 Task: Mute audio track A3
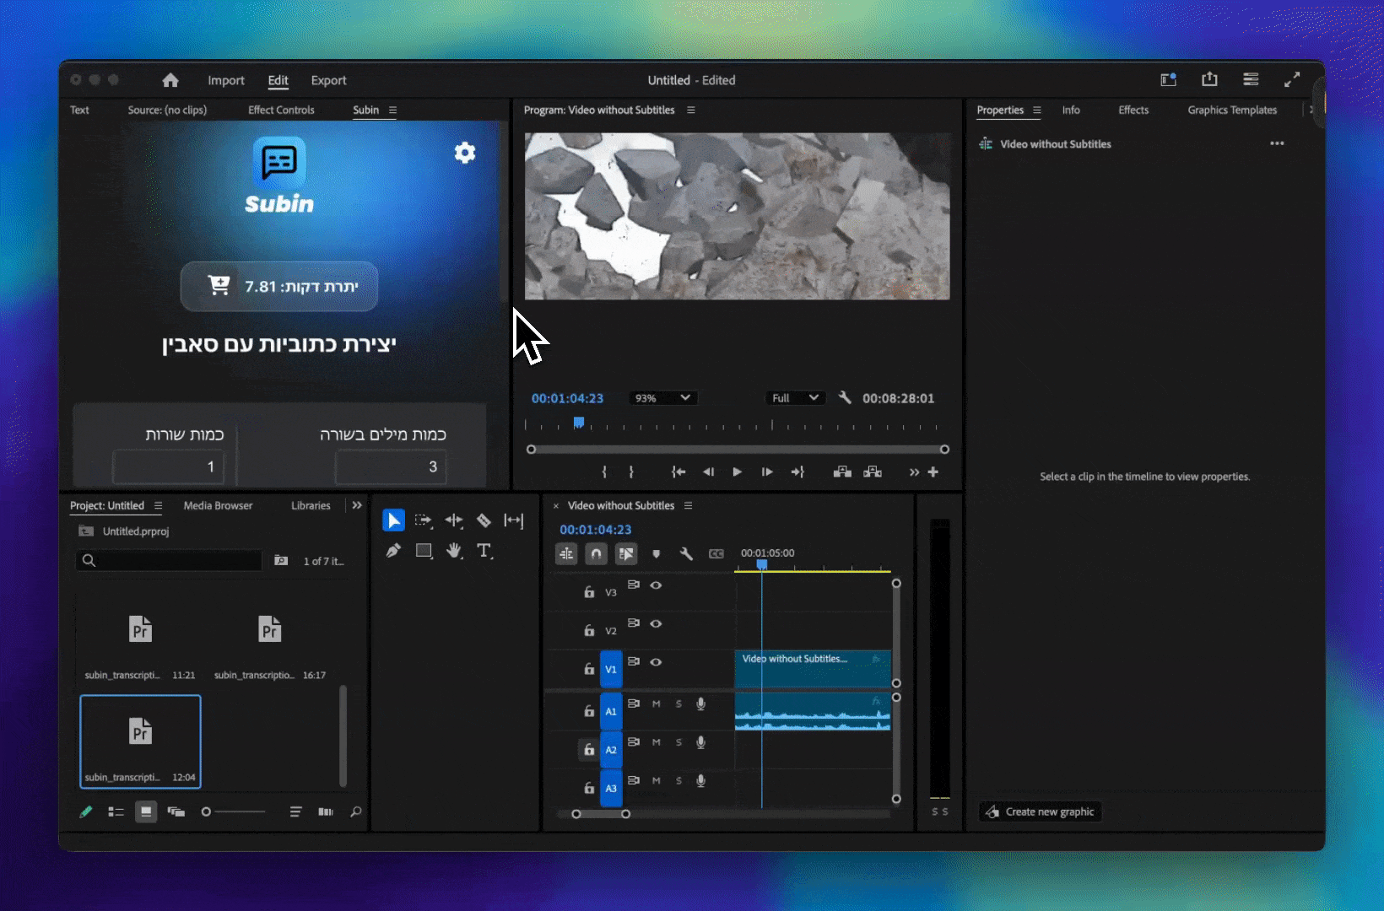pyautogui.click(x=656, y=781)
